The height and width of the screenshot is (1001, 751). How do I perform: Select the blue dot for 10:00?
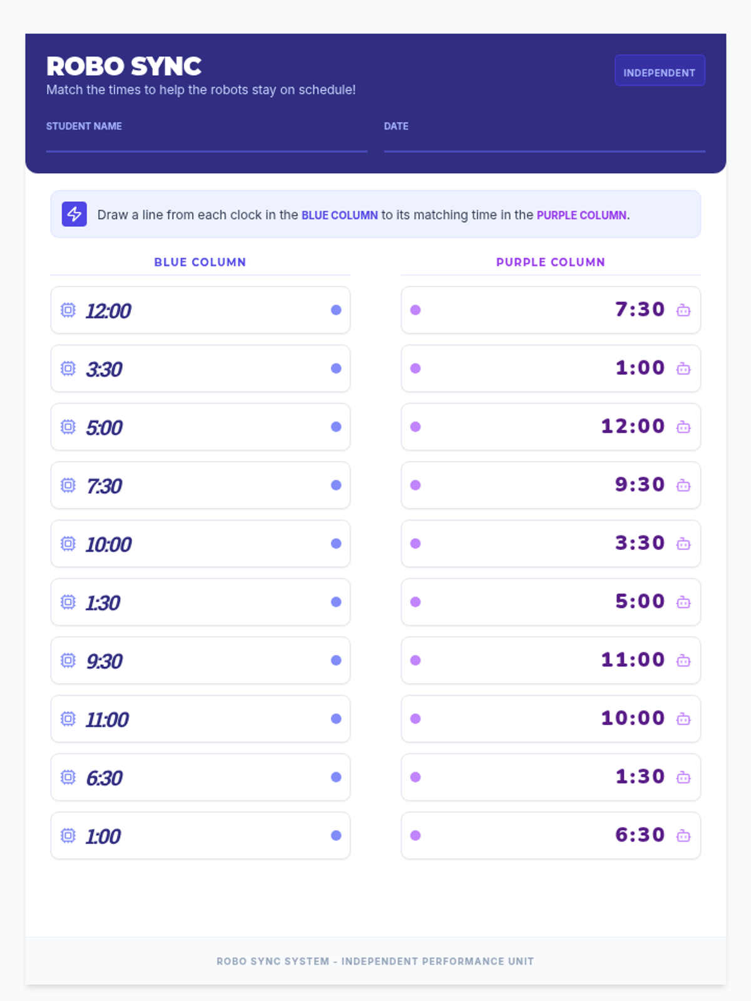tap(336, 544)
